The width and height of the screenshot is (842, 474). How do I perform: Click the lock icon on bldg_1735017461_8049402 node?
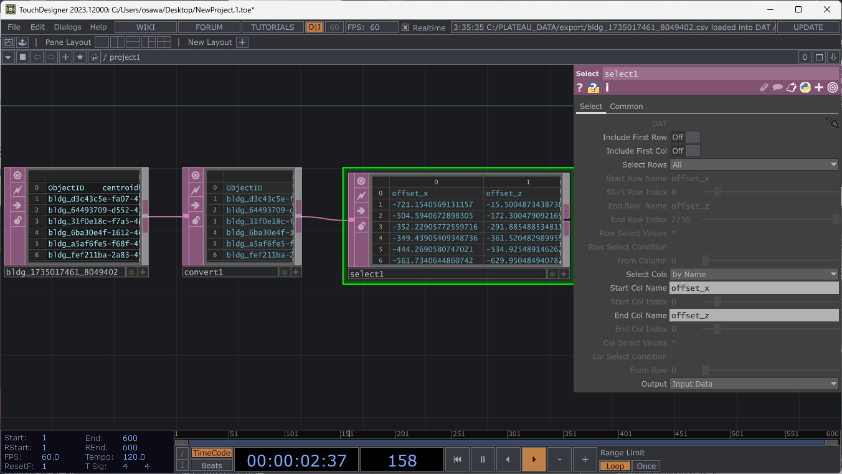pyautogui.click(x=17, y=220)
